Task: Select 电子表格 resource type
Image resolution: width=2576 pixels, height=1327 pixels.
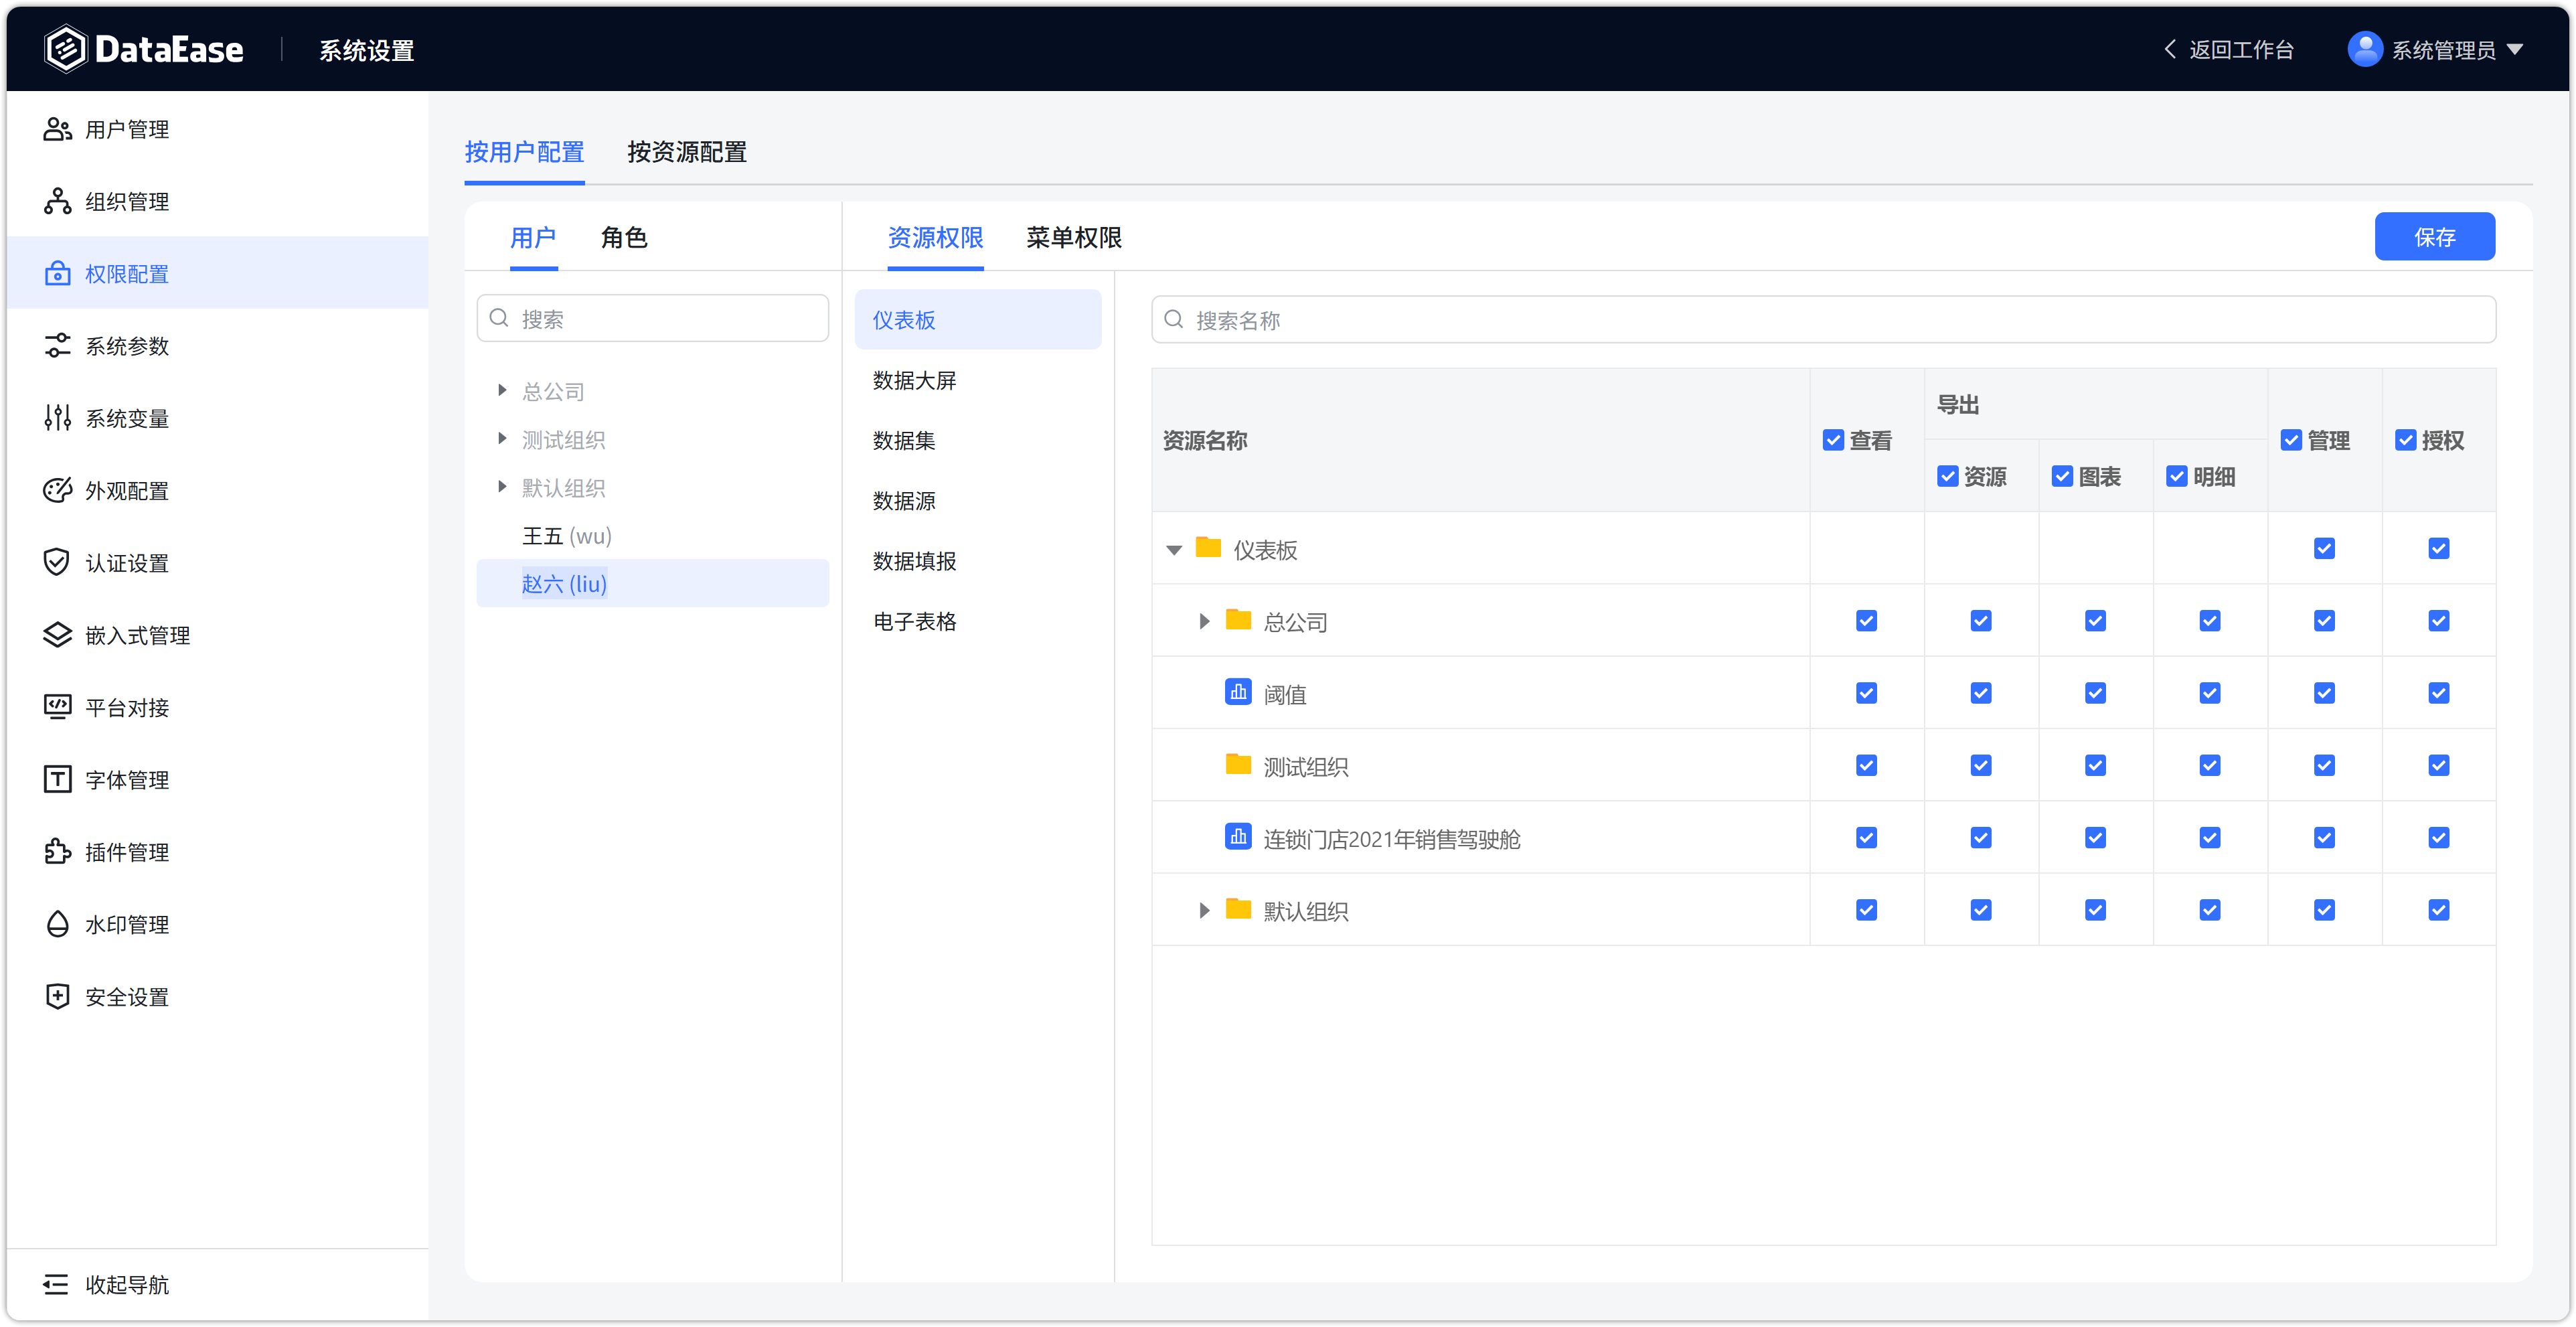Action: tap(977, 621)
